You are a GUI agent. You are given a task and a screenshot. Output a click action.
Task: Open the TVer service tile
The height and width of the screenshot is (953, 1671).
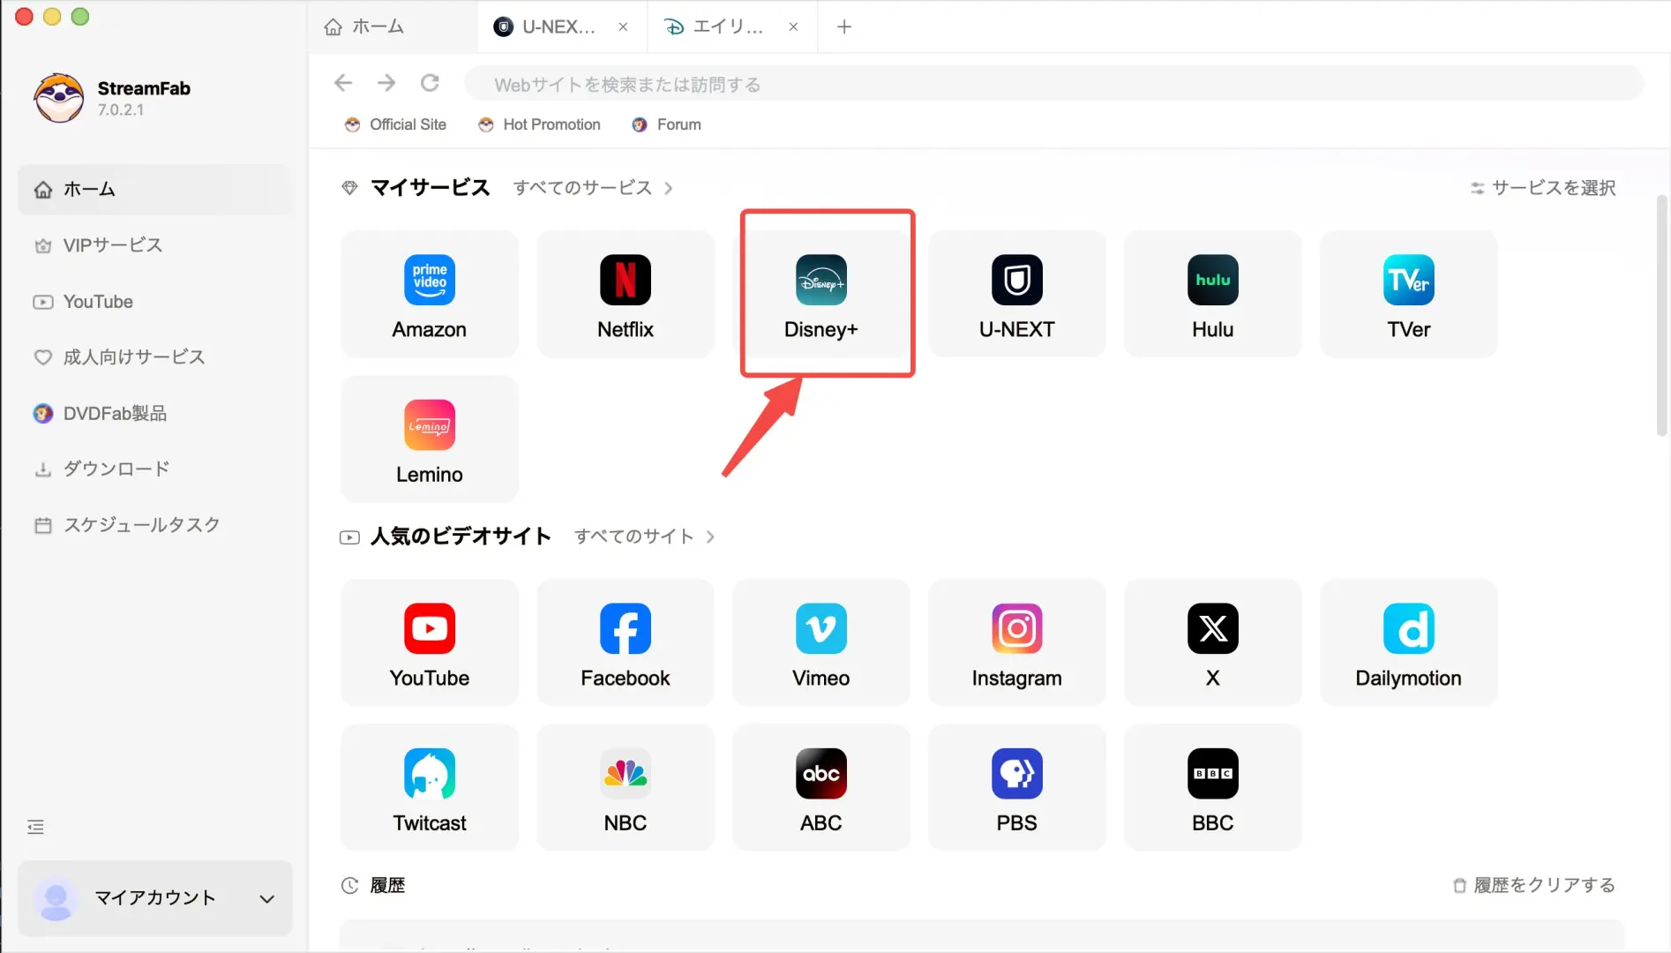click(x=1409, y=294)
